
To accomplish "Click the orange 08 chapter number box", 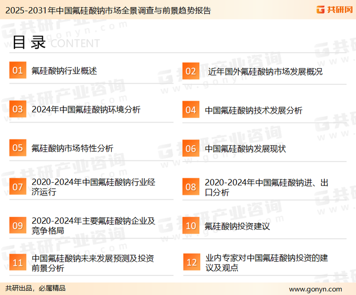I will pos(191,187).
